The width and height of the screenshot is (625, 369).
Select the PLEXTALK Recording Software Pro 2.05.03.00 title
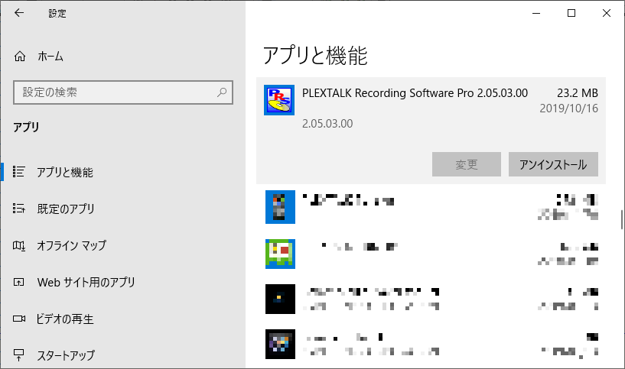point(415,93)
